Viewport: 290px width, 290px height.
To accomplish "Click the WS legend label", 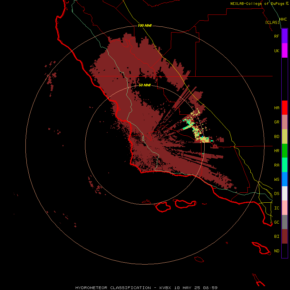I will pos(276,179).
